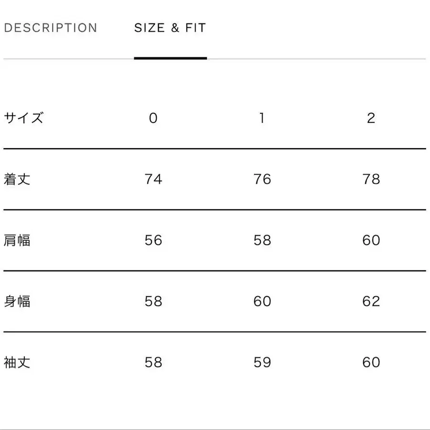The image size is (430, 430).
Task: Click the 肩幅 value 58 for size 1
Action: coord(262,240)
